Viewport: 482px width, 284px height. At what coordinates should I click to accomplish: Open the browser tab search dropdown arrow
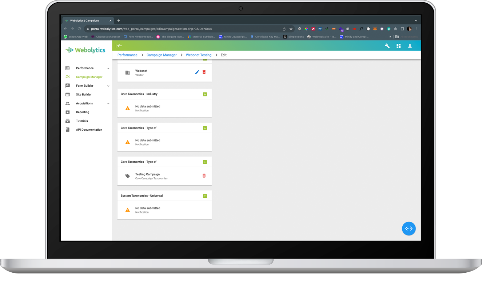416,21
